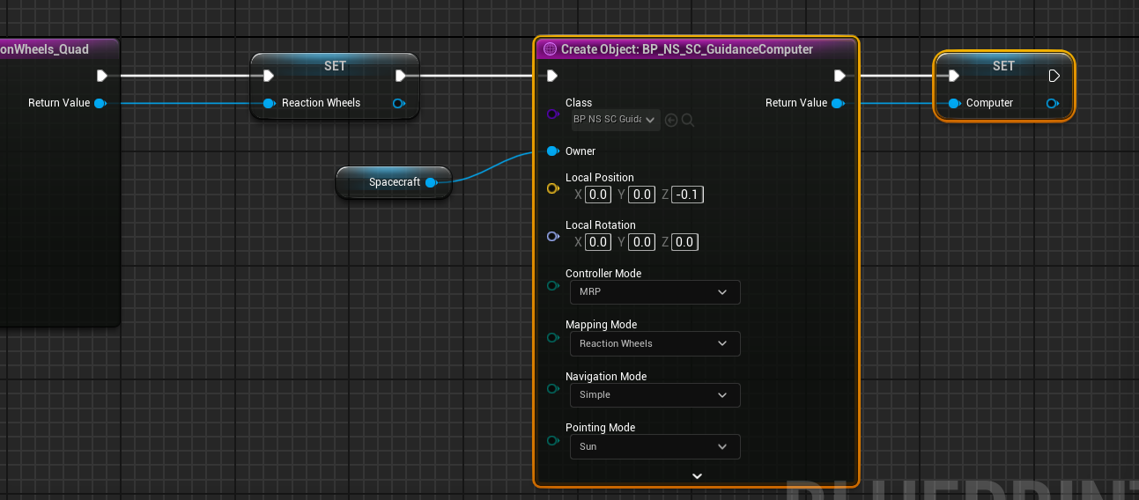
Task: Click the Owner input pin
Action: [x=552, y=151]
